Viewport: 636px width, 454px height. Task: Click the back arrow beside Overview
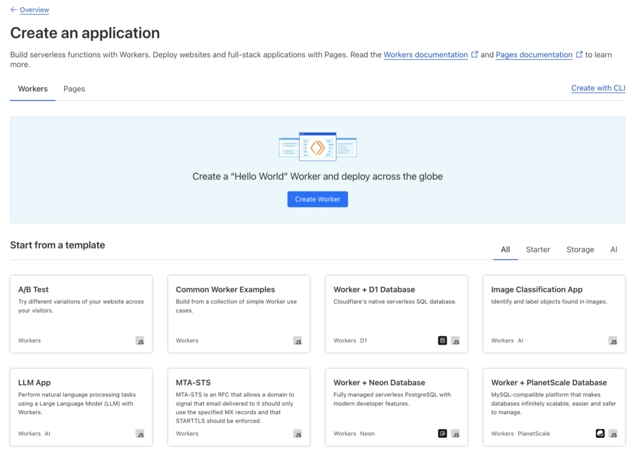click(14, 10)
